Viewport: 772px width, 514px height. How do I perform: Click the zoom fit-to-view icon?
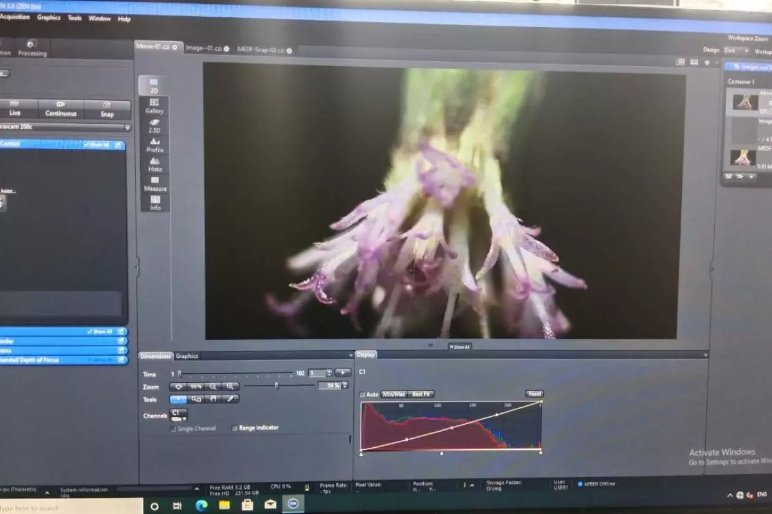[178, 387]
